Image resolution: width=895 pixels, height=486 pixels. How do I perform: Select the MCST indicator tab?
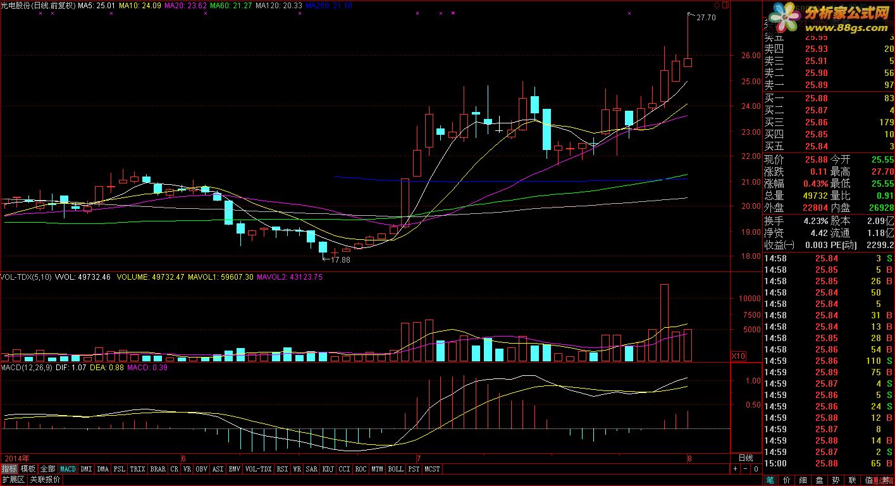[x=432, y=469]
